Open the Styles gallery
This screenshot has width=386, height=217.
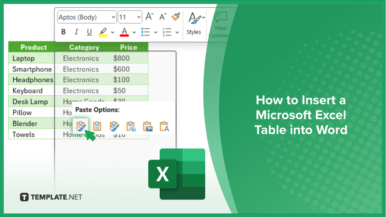194,24
